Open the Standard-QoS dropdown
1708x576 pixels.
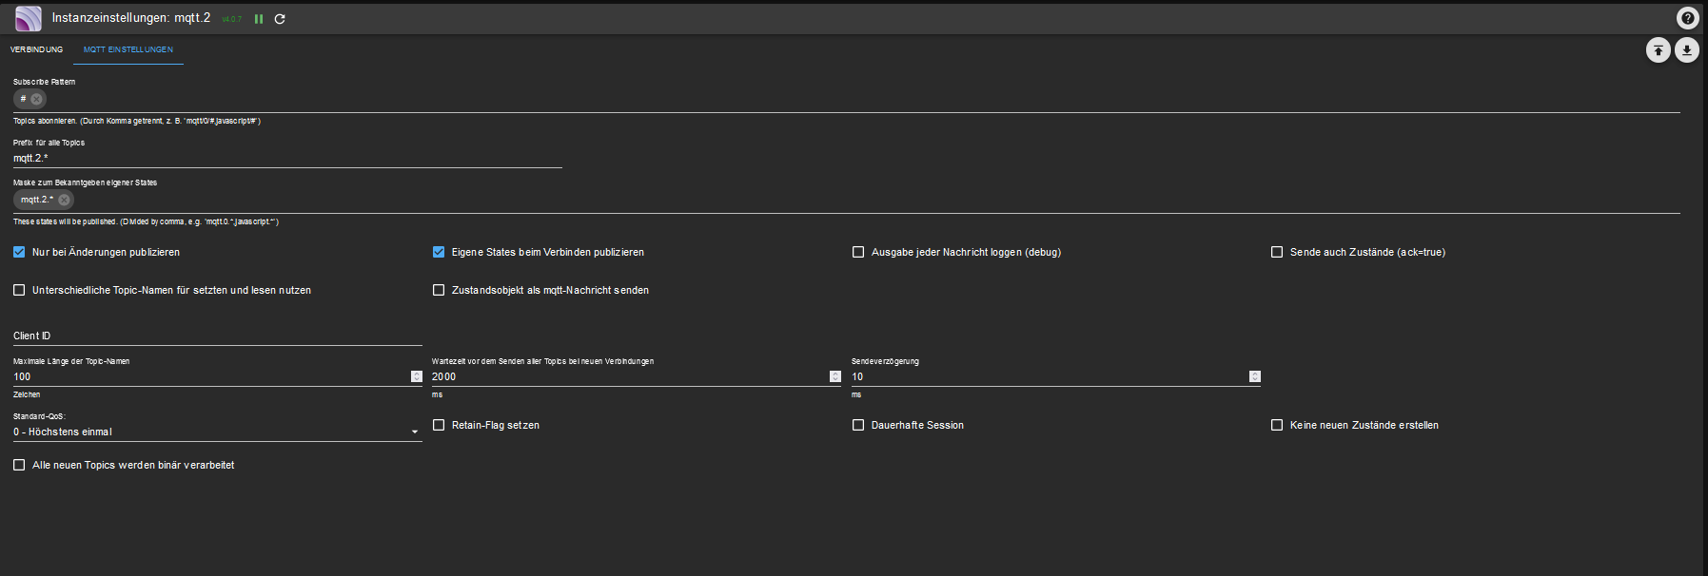click(x=217, y=432)
